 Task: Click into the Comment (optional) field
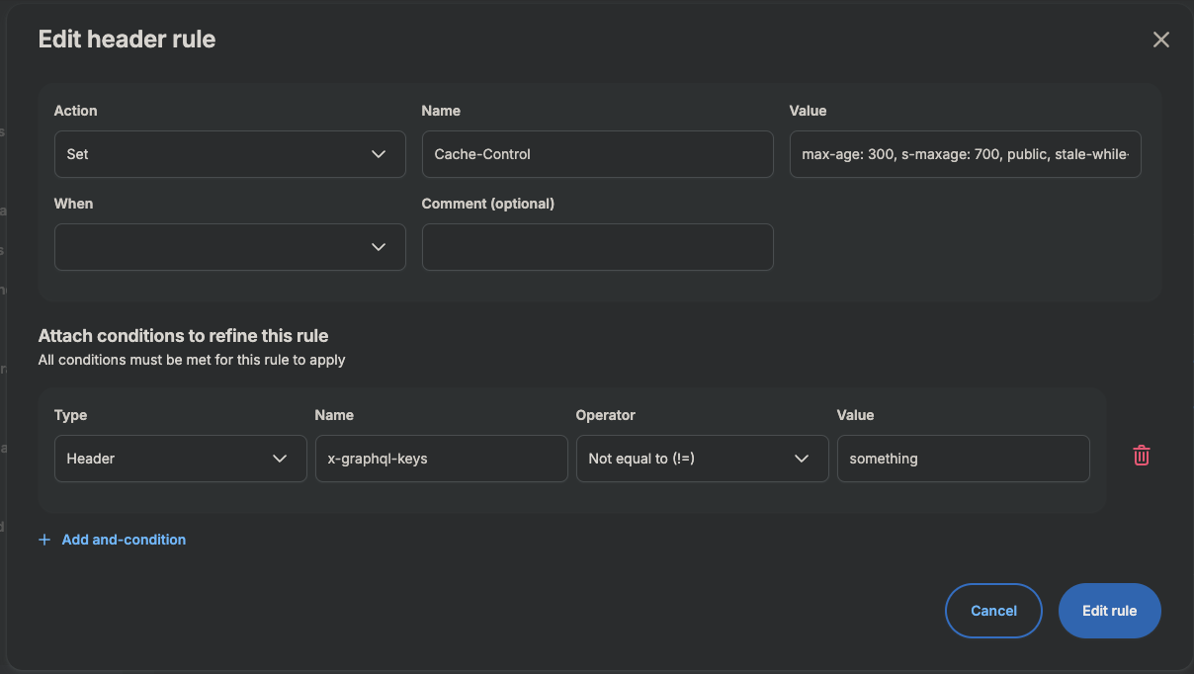pyautogui.click(x=598, y=247)
